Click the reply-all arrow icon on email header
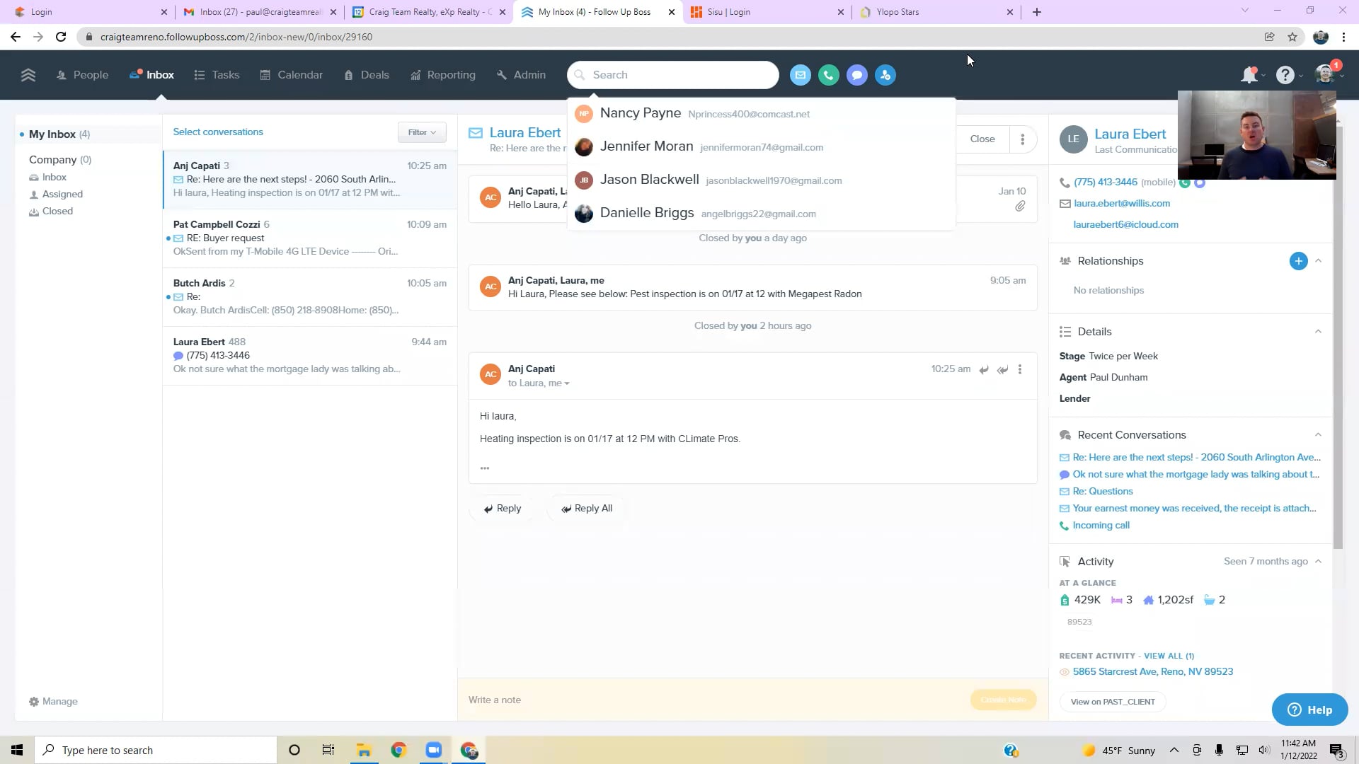 (1002, 369)
